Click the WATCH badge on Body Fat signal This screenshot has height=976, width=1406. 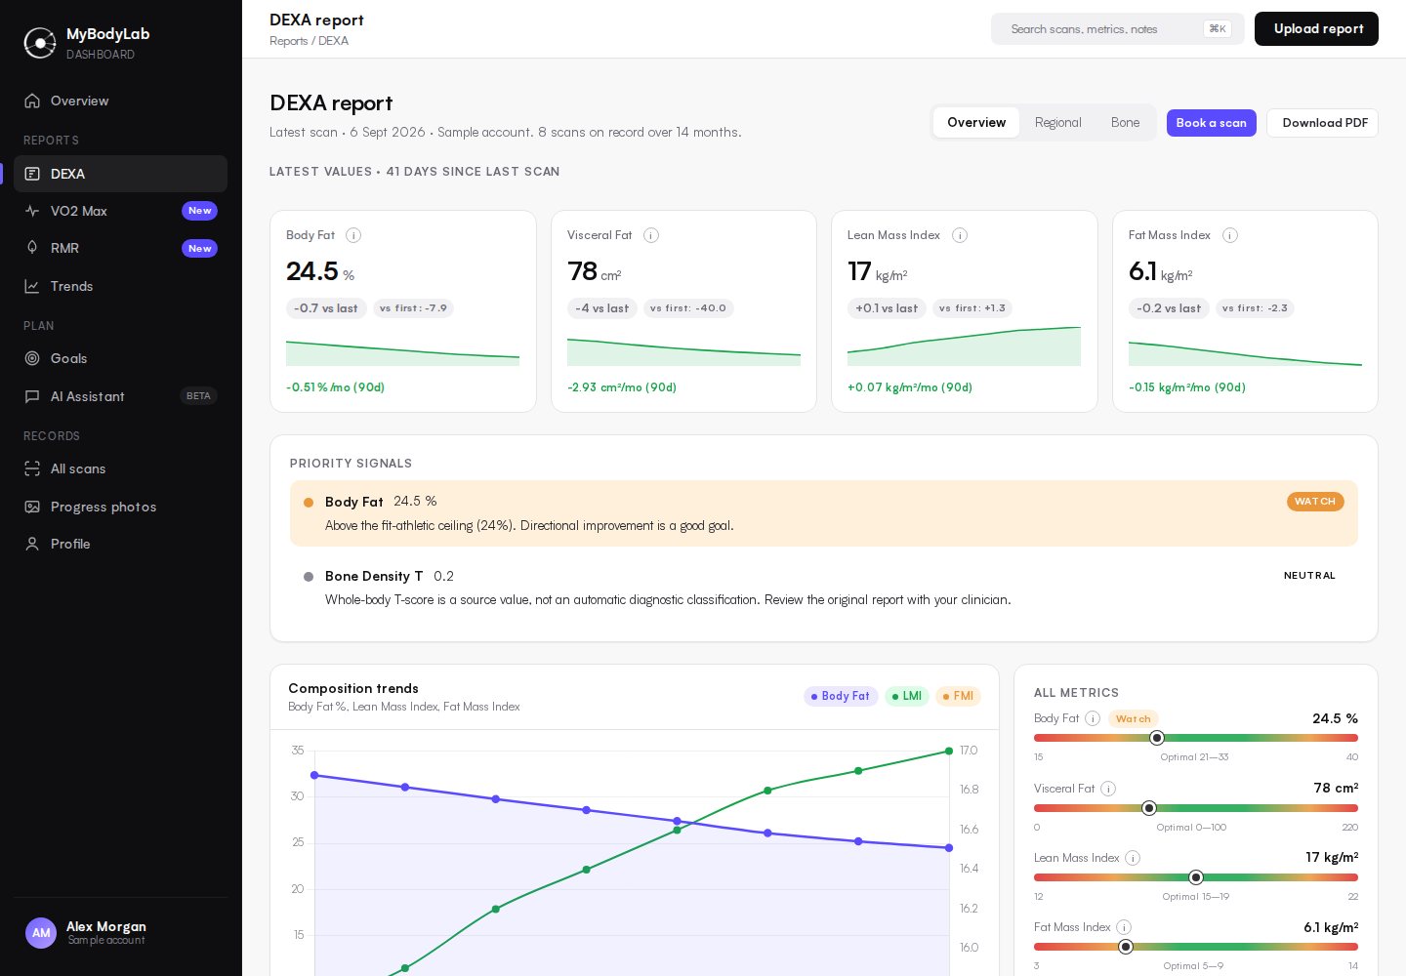coord(1315,502)
